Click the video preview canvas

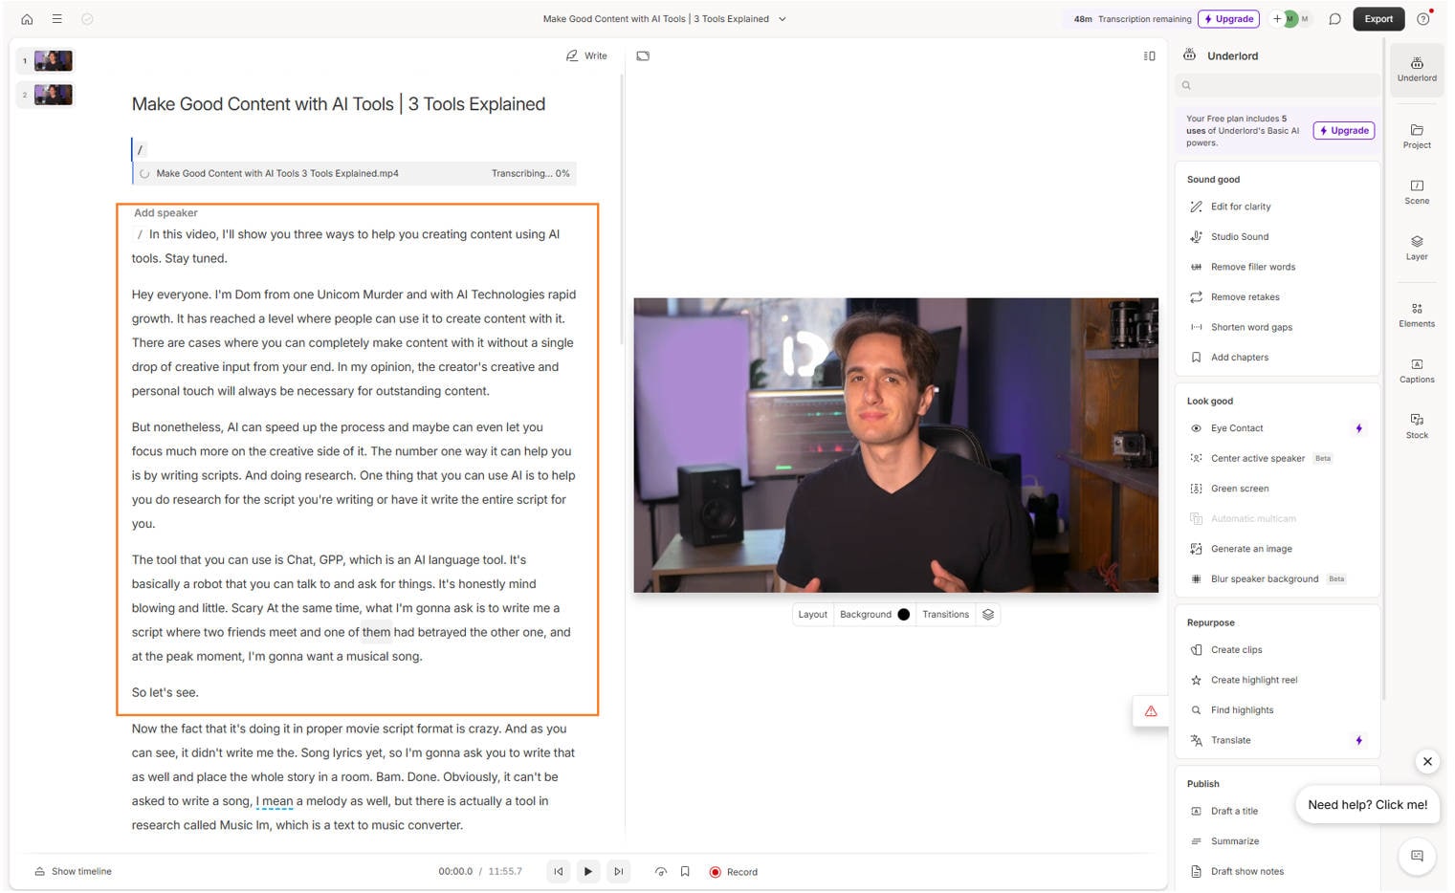click(895, 446)
